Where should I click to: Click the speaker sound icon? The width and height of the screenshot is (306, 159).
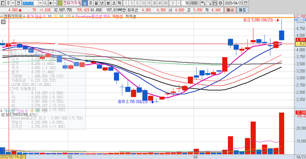51,3
